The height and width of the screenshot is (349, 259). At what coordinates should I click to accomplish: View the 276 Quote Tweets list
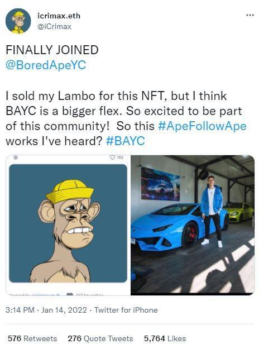pyautogui.click(x=100, y=338)
